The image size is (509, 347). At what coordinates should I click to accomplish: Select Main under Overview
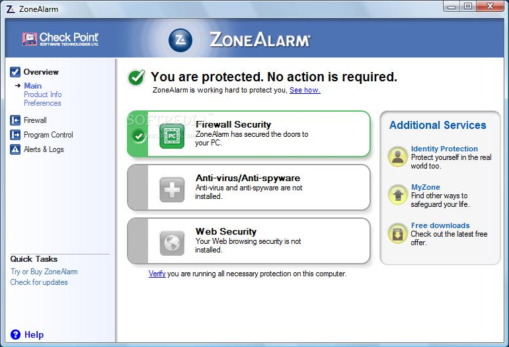33,86
